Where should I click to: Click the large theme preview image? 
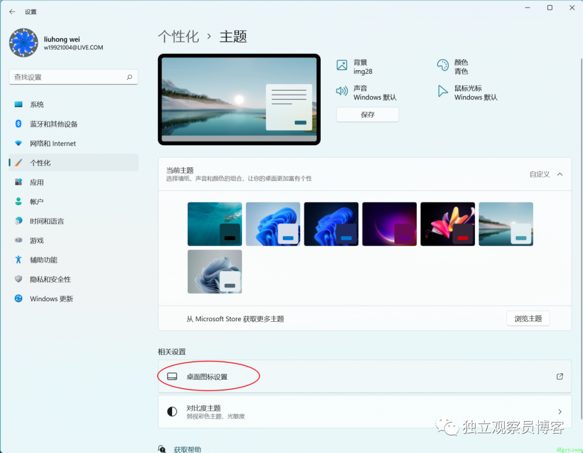coord(239,99)
